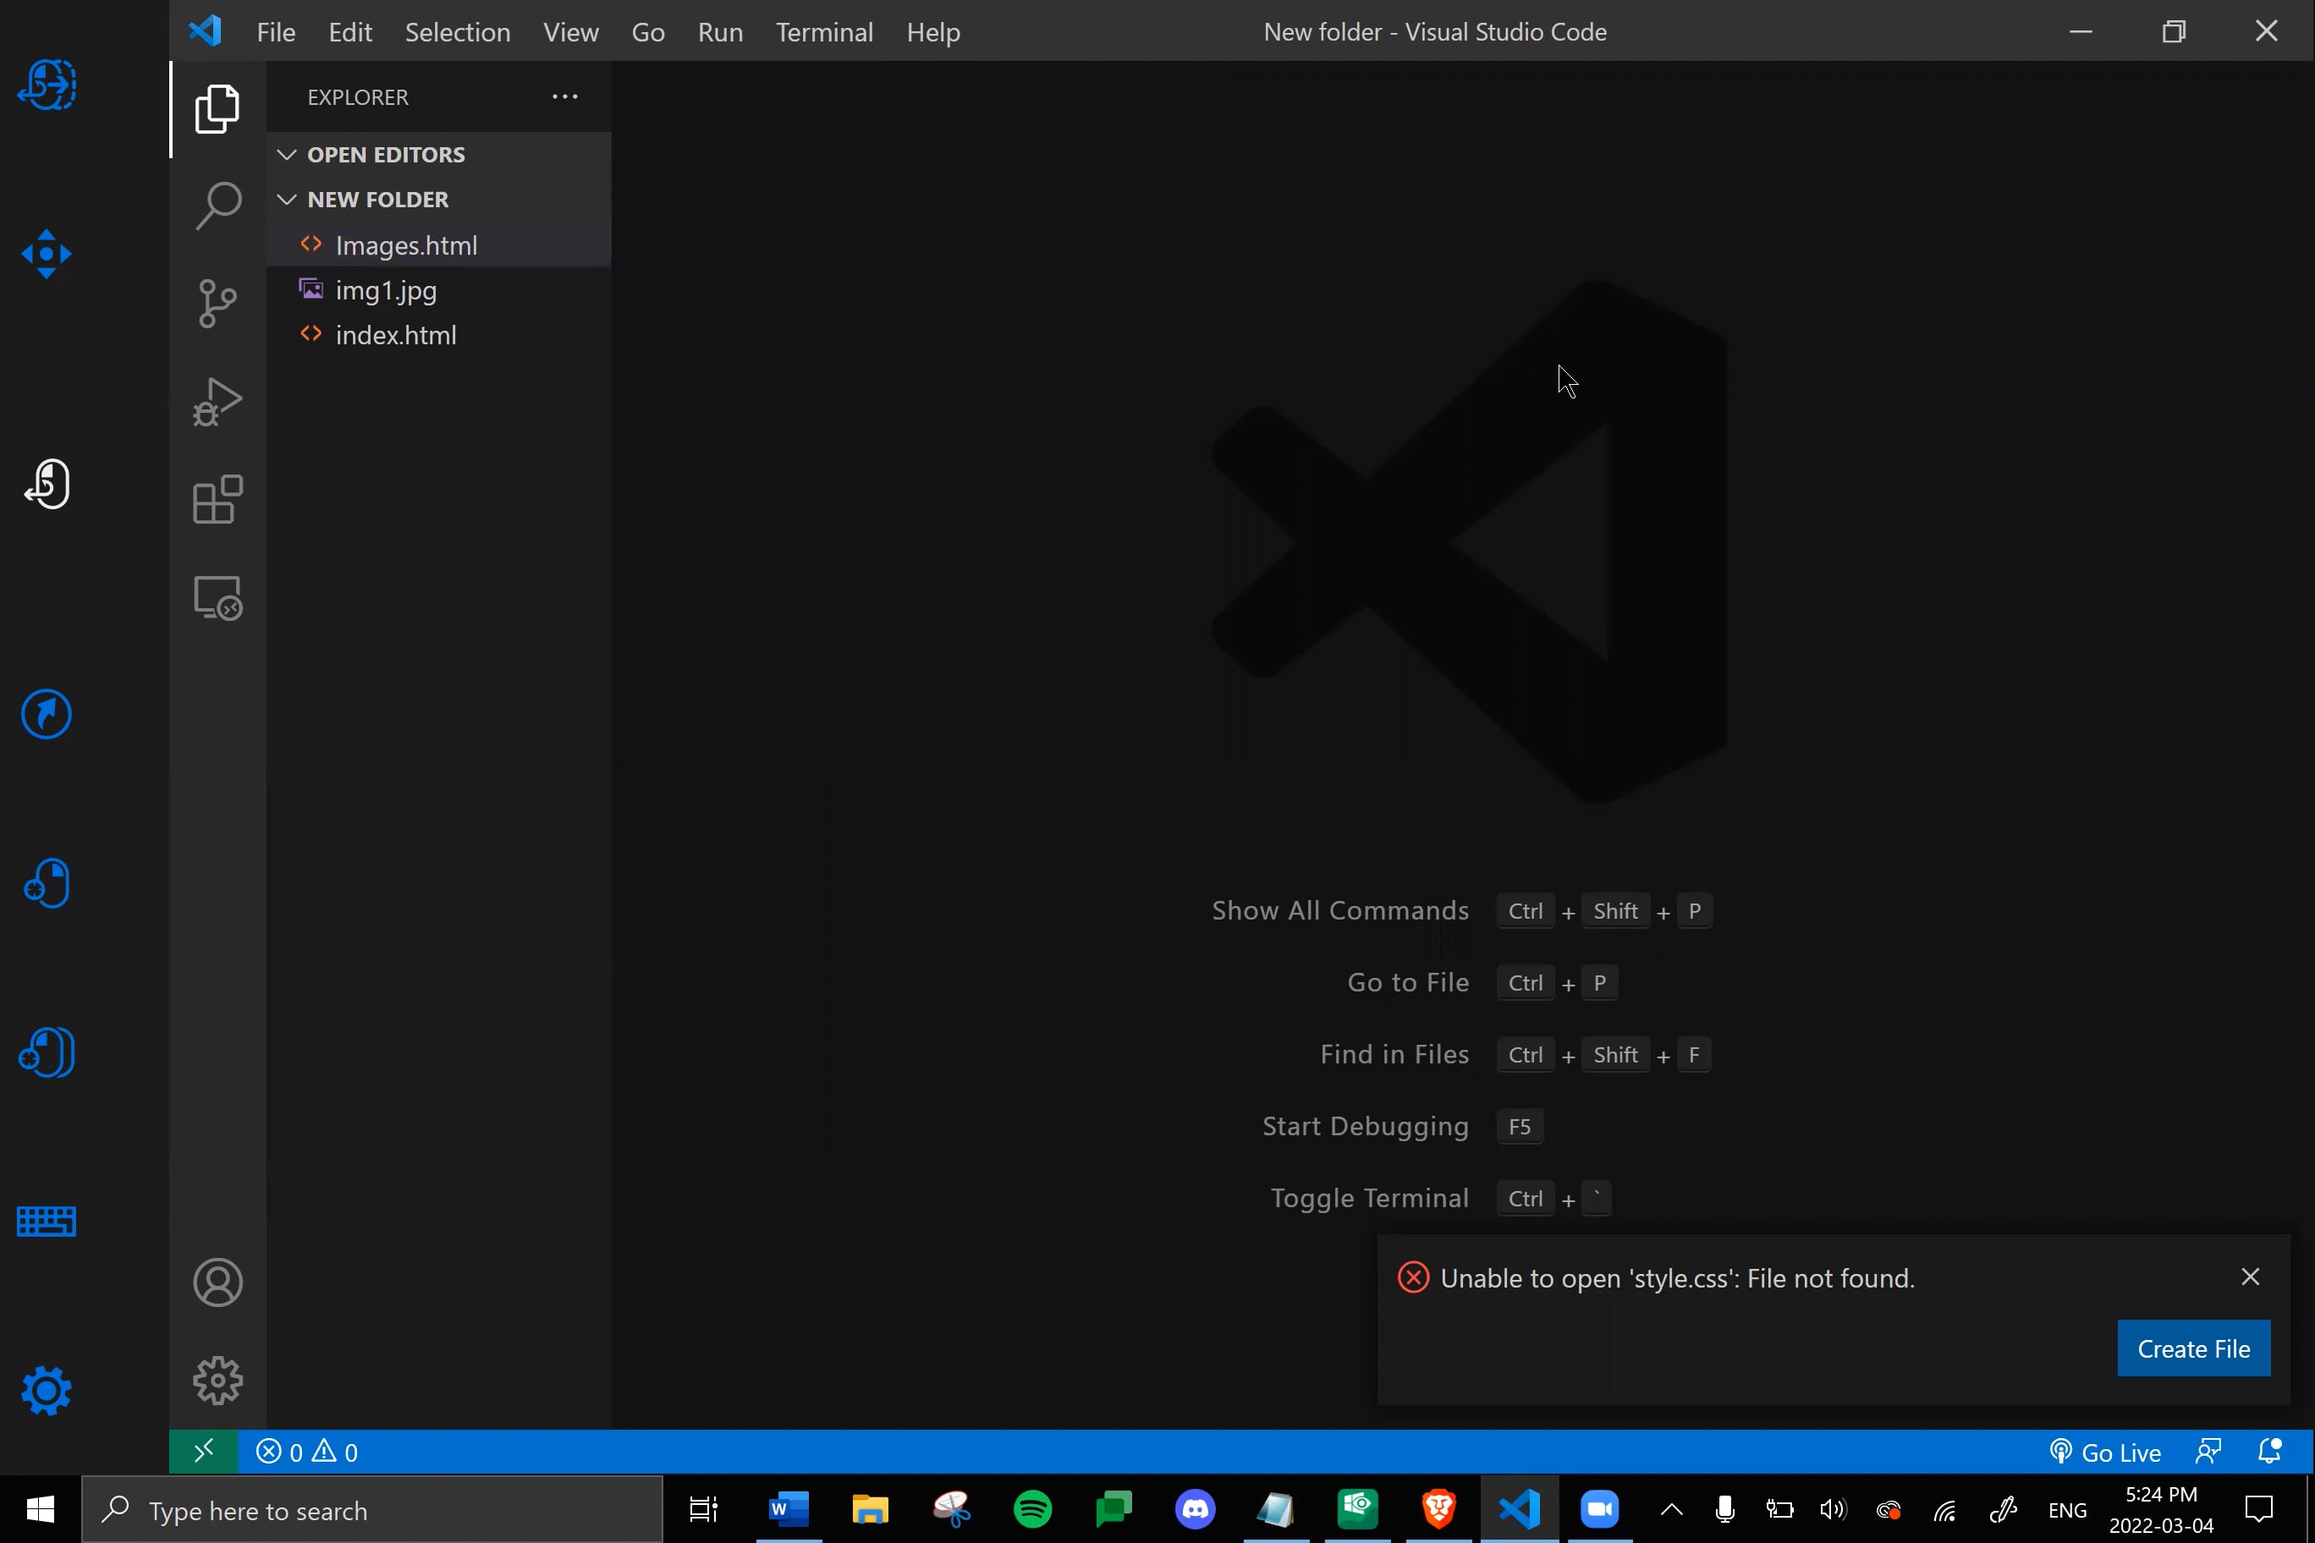This screenshot has height=1543, width=2315.
Task: Open Explorer views and more actions ellipsis
Action: pos(565,96)
